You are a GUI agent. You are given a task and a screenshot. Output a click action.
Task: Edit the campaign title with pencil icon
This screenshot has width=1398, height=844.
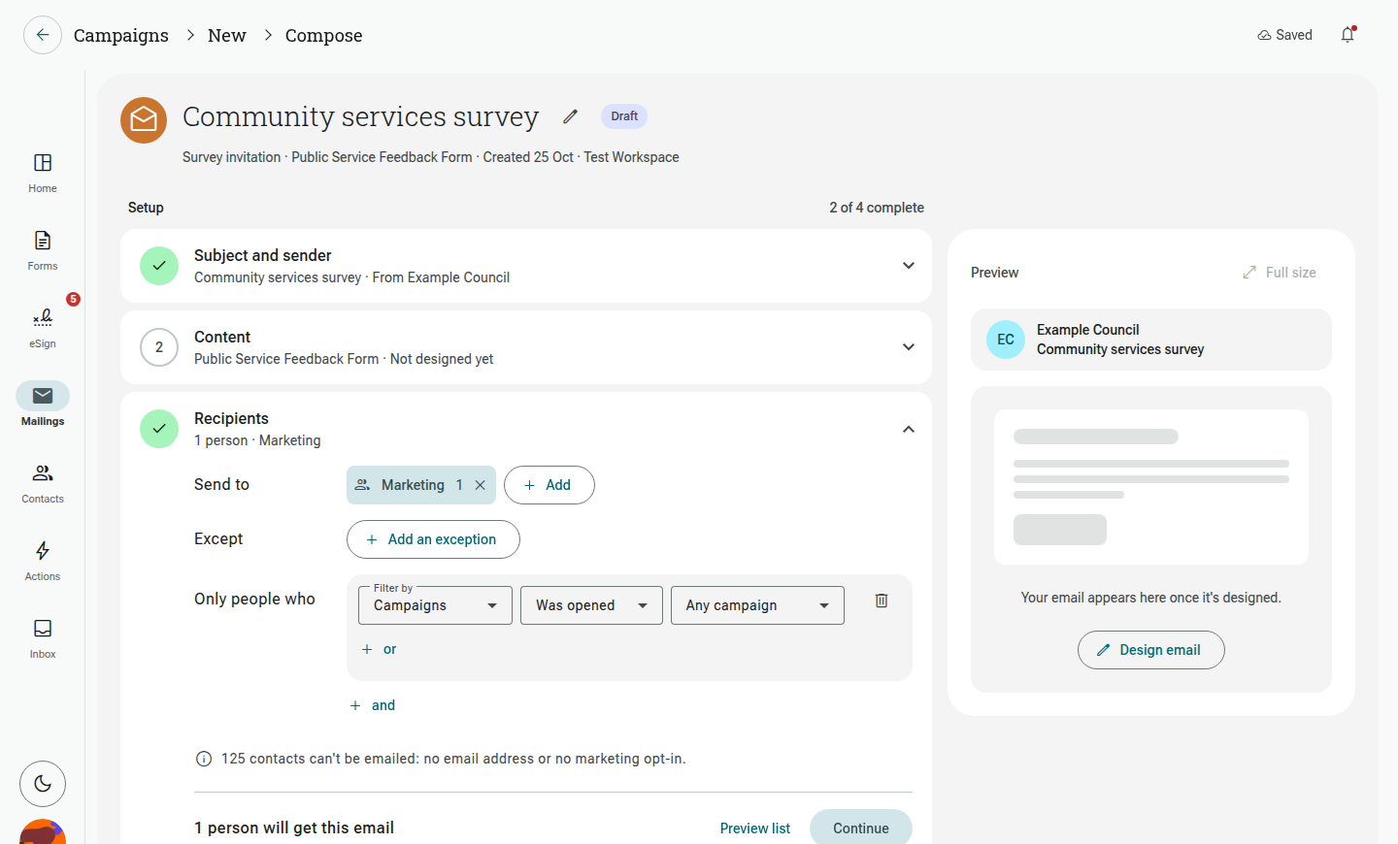point(570,116)
